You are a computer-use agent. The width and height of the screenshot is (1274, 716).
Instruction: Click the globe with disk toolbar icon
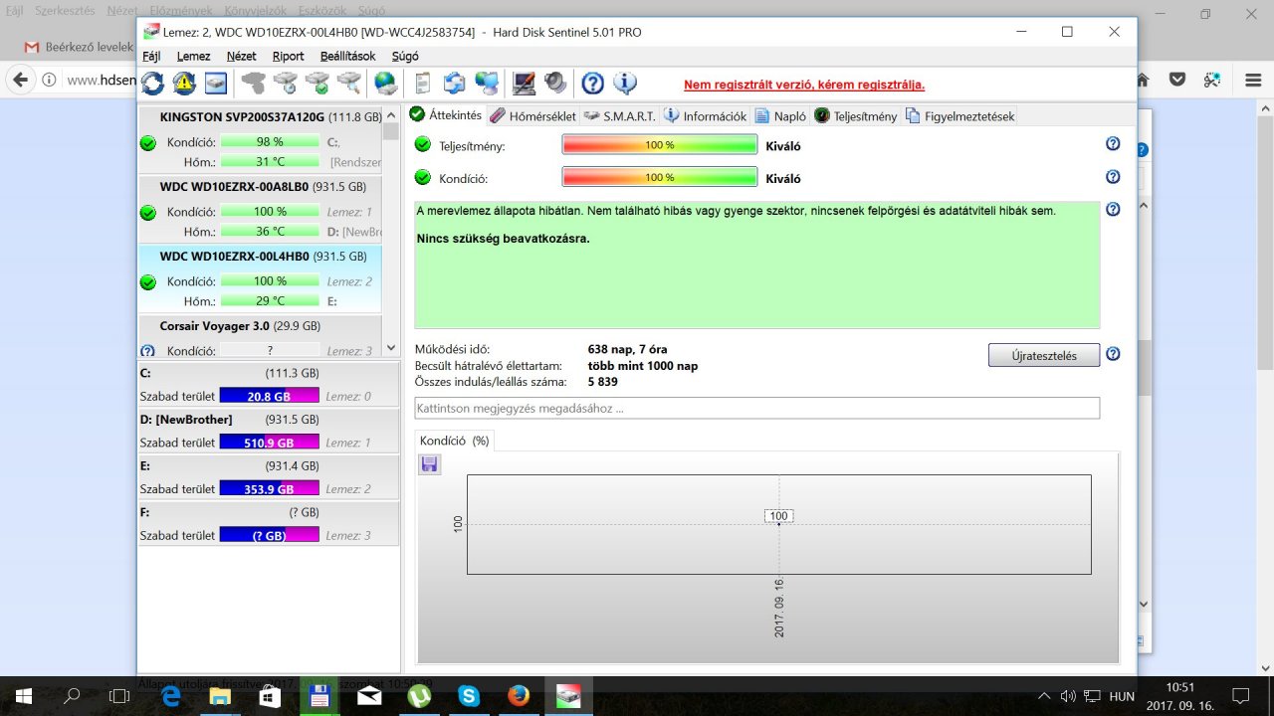[385, 83]
